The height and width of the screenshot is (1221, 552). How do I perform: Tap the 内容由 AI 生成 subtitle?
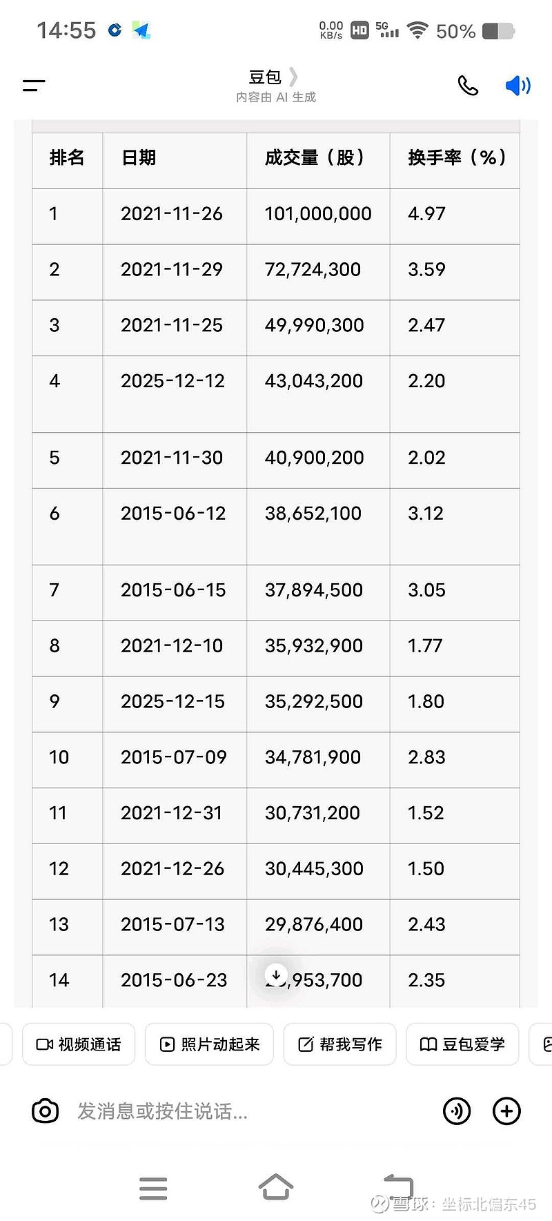pos(276,97)
